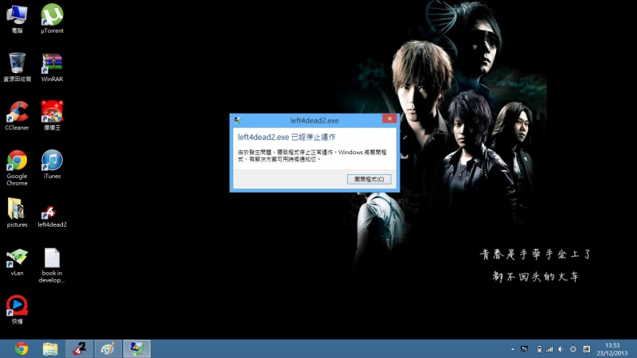Click the input method tray icon
The image size is (637, 358).
587,349
